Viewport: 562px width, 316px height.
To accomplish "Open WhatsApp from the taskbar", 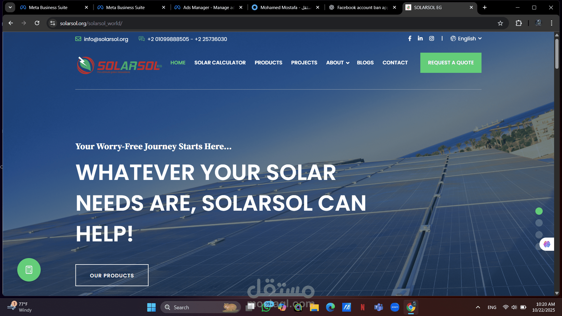I will tap(266, 307).
